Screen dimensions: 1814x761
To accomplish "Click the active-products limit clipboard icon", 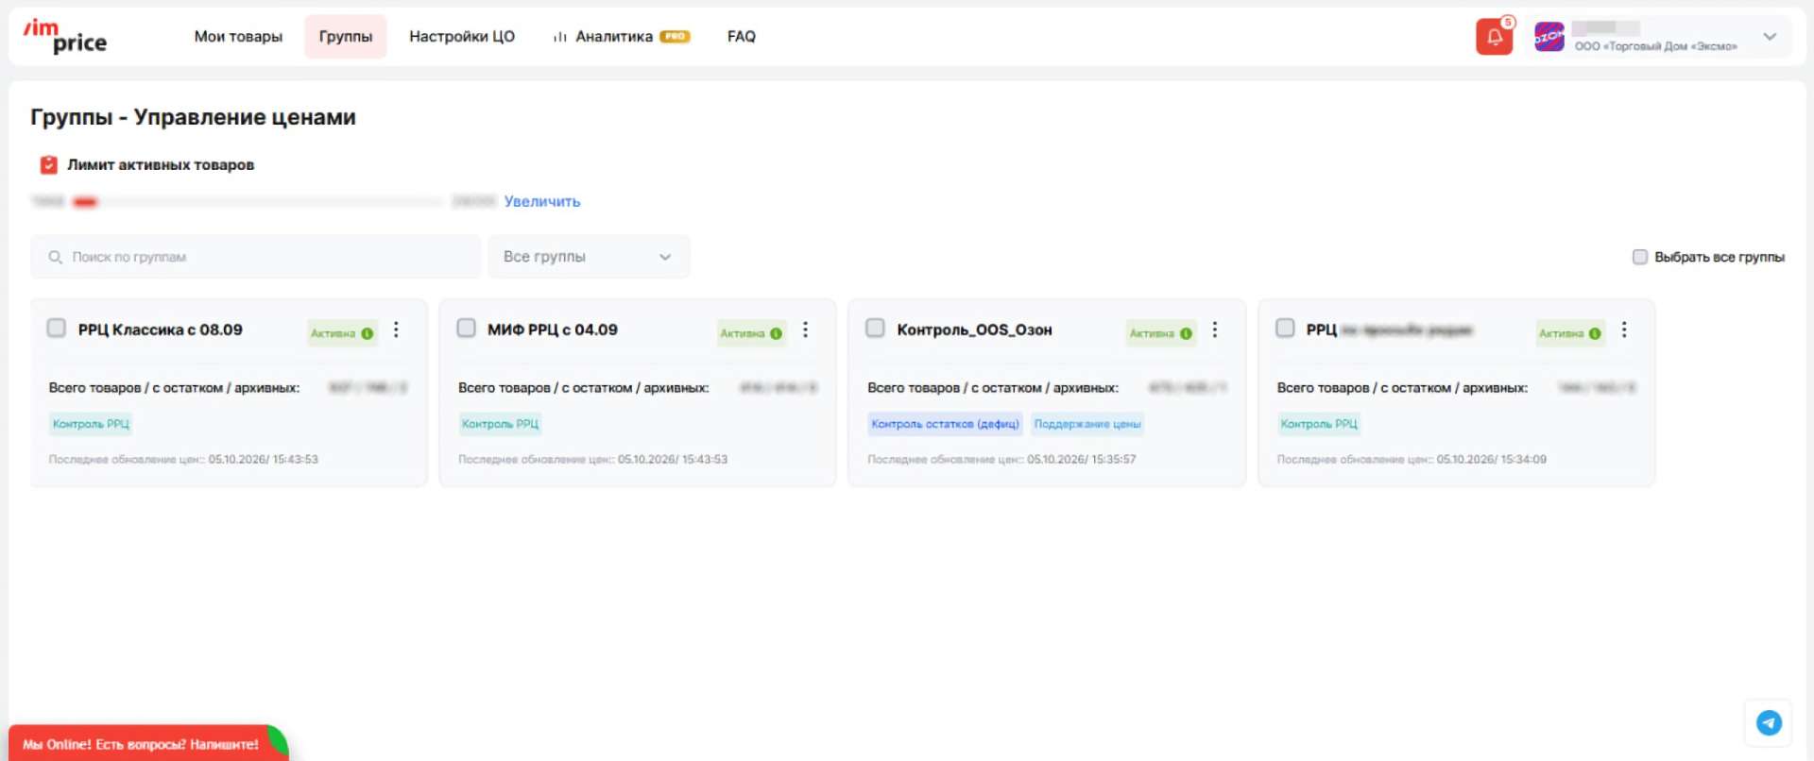I will [48, 165].
